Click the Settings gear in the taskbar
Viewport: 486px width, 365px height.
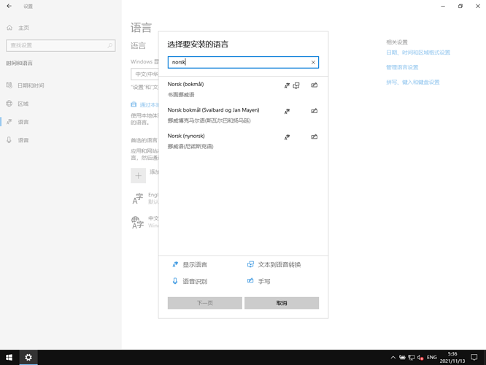pos(28,358)
